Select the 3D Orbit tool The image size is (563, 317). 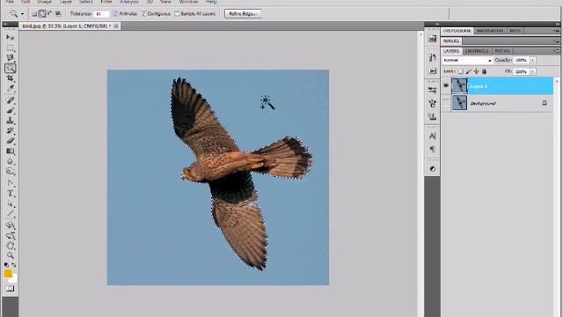pyautogui.click(x=10, y=236)
